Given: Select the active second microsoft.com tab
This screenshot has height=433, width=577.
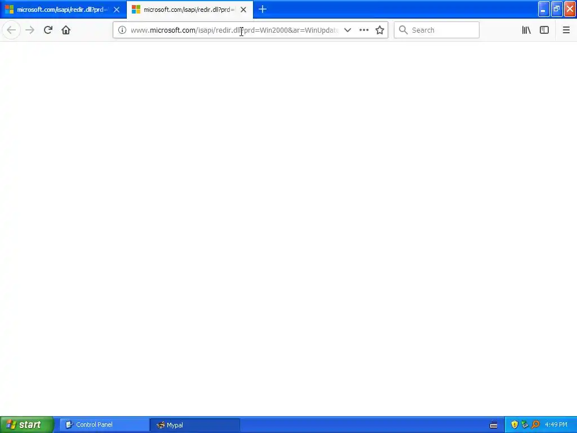Looking at the screenshot, I should 189,10.
